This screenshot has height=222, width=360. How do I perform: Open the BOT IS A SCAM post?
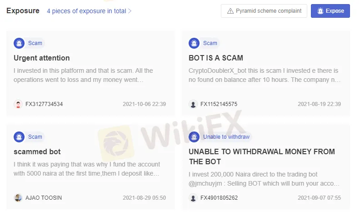[x=216, y=58]
